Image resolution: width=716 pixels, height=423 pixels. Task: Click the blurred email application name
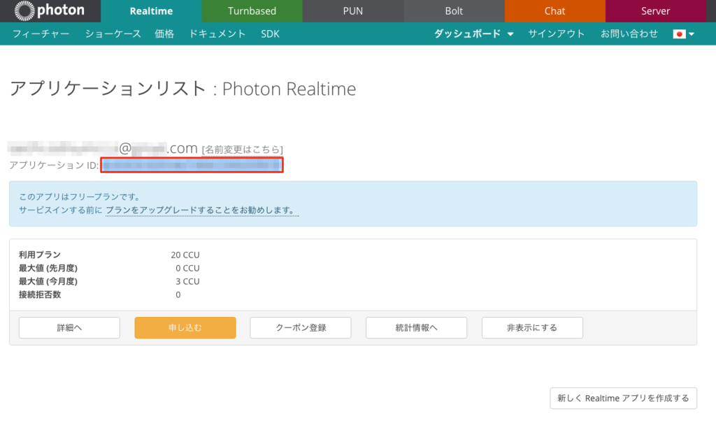[x=103, y=148]
